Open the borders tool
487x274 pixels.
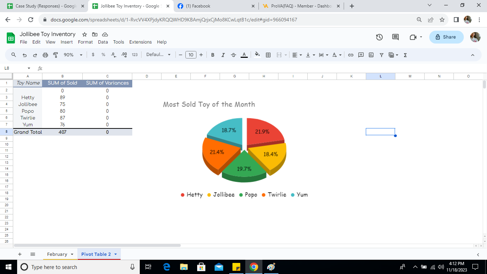[268, 55]
